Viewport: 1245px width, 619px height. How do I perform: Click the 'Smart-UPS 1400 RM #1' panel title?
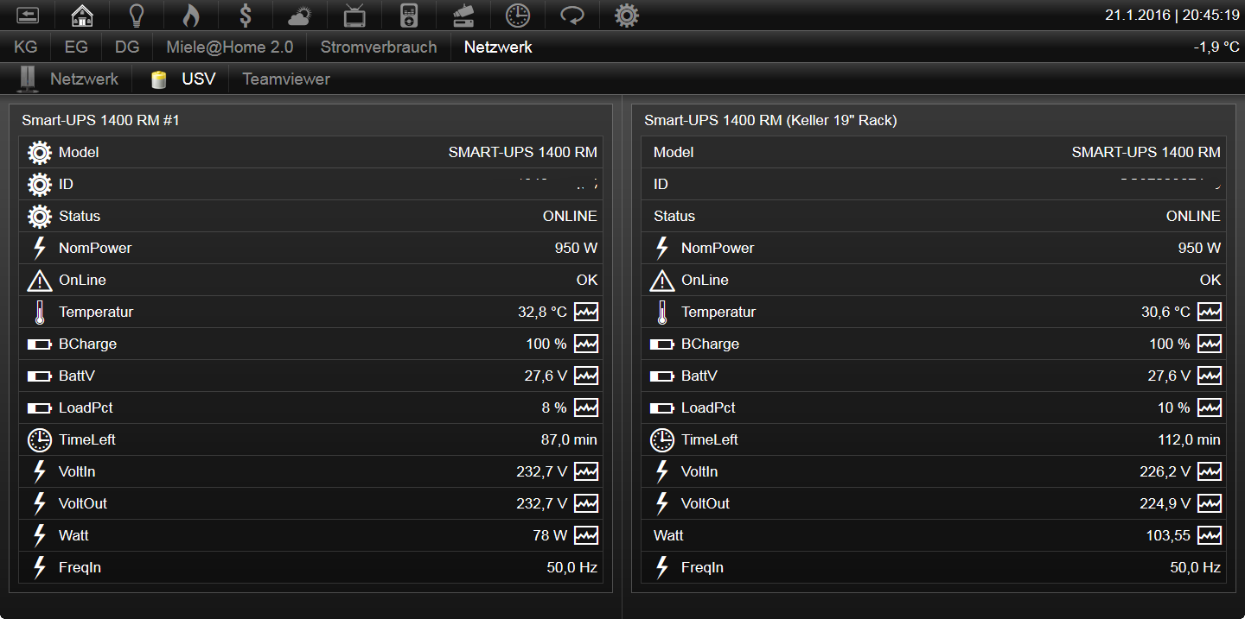pyautogui.click(x=100, y=121)
